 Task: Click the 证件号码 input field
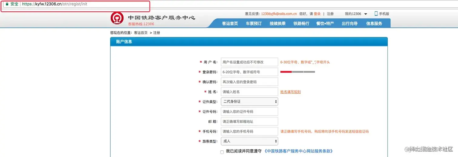(x=249, y=112)
